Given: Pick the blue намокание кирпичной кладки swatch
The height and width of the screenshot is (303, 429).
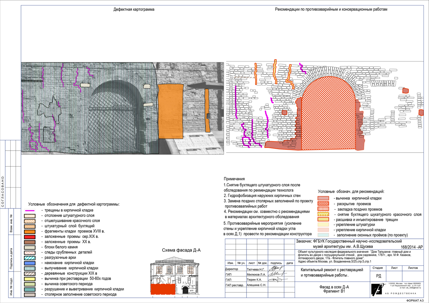Looking at the screenshot, I should pos(30,263).
